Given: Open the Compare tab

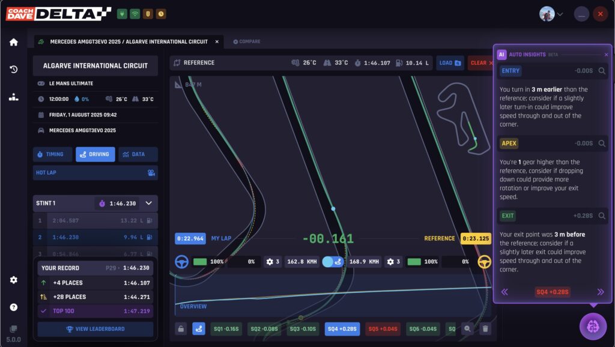Looking at the screenshot, I should [x=247, y=41].
